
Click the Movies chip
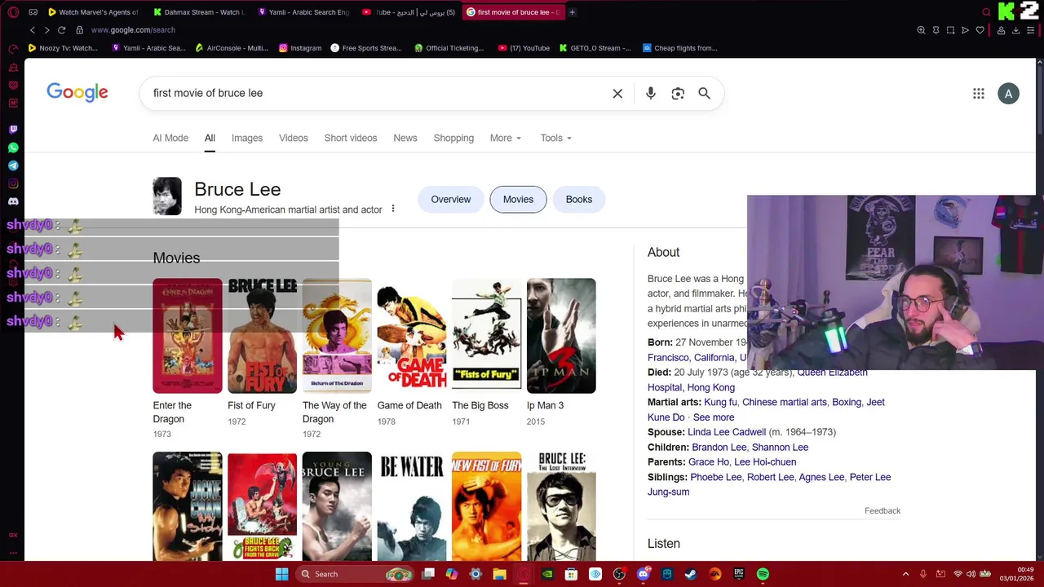(518, 199)
